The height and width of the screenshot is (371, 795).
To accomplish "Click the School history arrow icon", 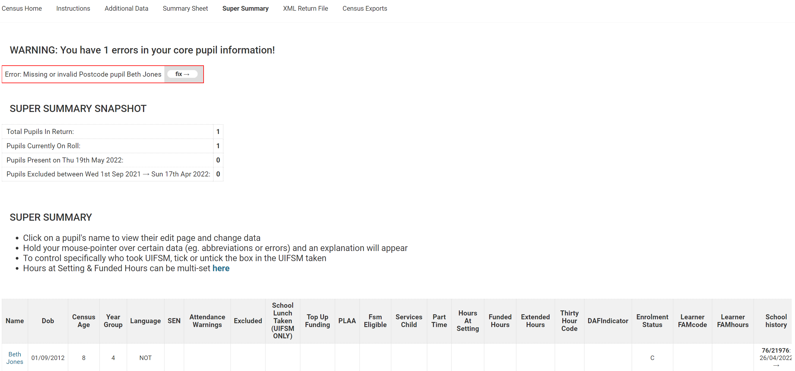I will point(776,365).
